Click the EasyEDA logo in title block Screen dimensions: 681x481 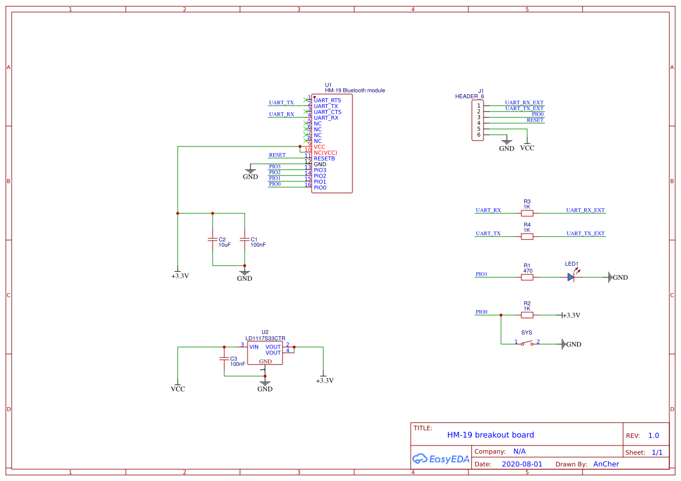[441, 459]
